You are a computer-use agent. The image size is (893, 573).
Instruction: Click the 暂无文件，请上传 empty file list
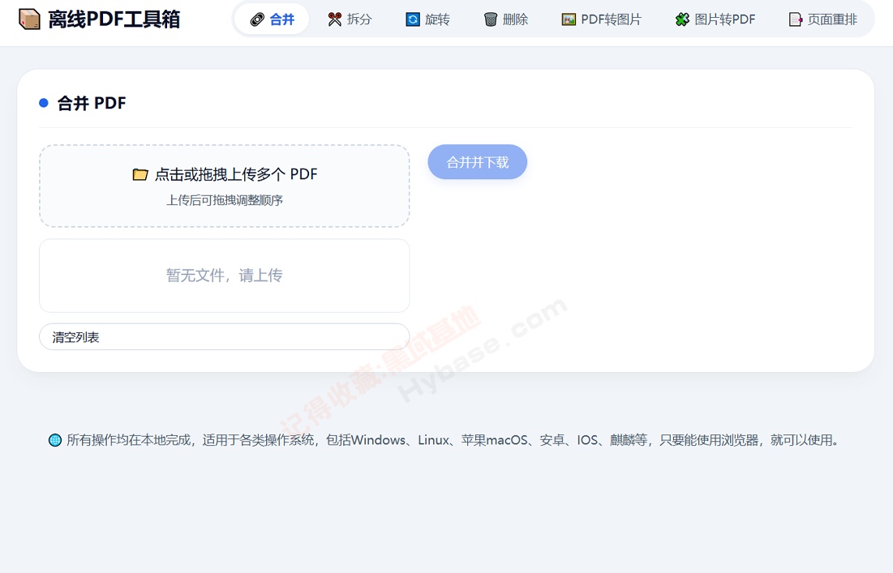click(x=225, y=276)
